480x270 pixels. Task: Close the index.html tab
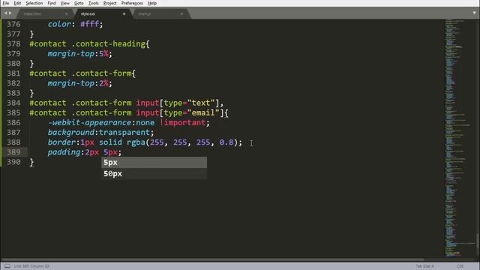click(x=67, y=13)
